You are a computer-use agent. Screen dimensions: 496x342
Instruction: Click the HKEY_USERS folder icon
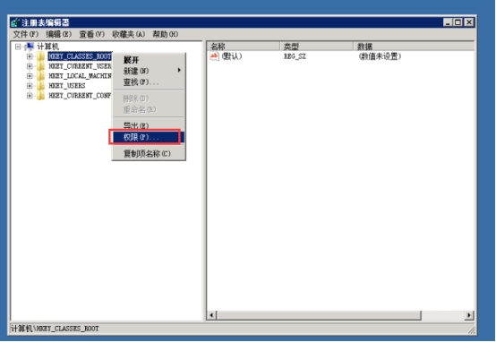click(x=40, y=86)
